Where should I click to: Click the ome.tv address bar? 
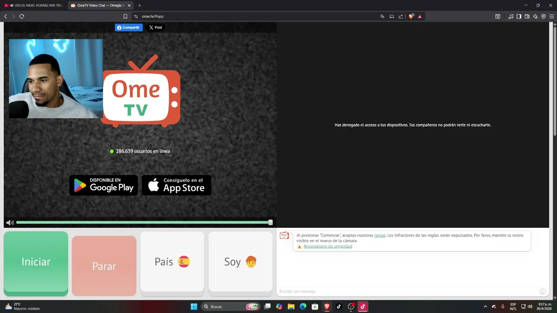pyautogui.click(x=257, y=16)
